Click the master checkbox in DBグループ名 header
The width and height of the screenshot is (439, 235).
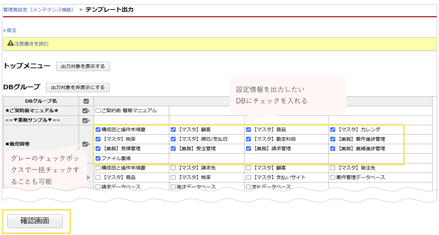[x=85, y=101]
